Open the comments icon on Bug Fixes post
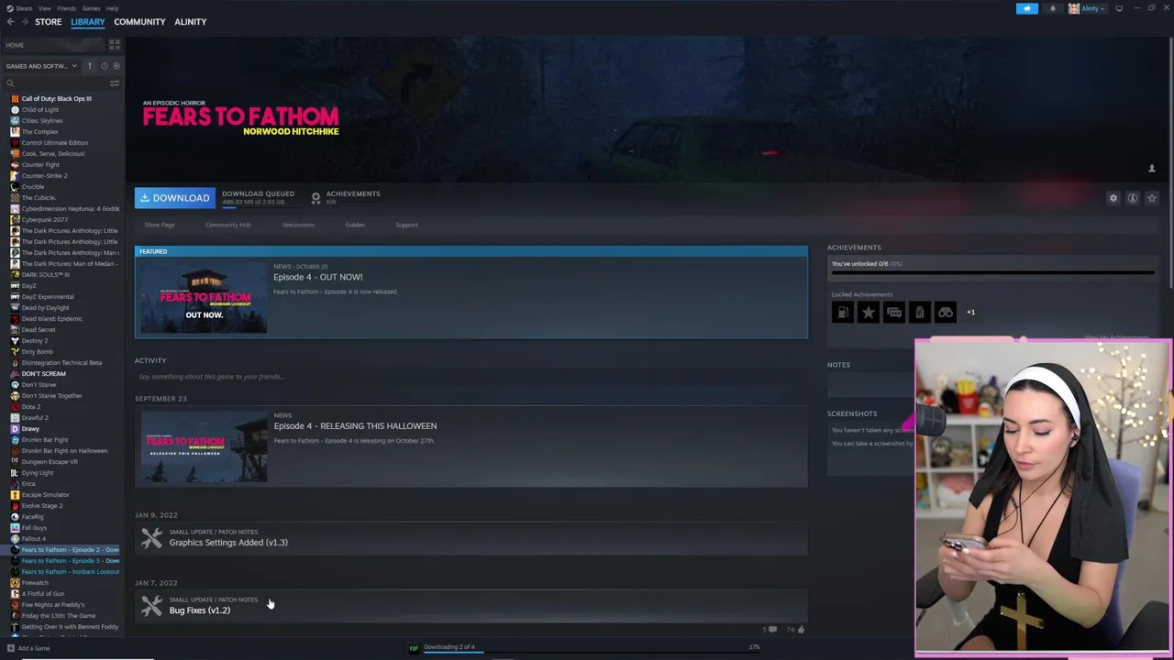 771,630
